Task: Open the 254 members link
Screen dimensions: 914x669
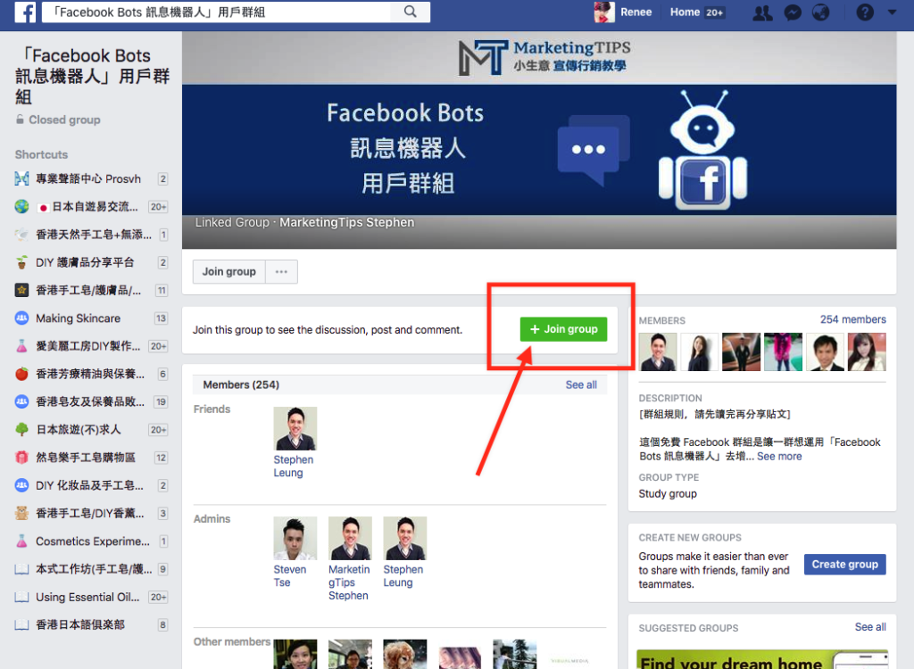Action: tap(852, 319)
